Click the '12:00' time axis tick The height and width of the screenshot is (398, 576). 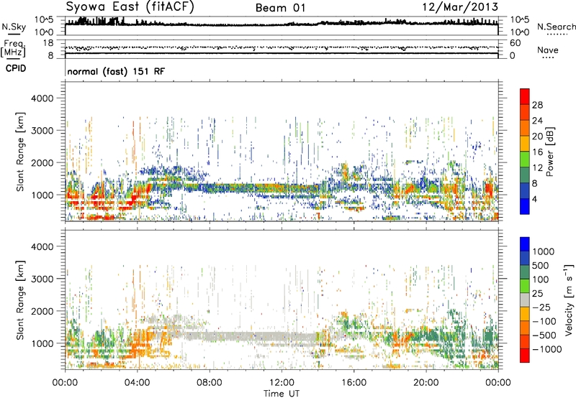pyautogui.click(x=282, y=383)
